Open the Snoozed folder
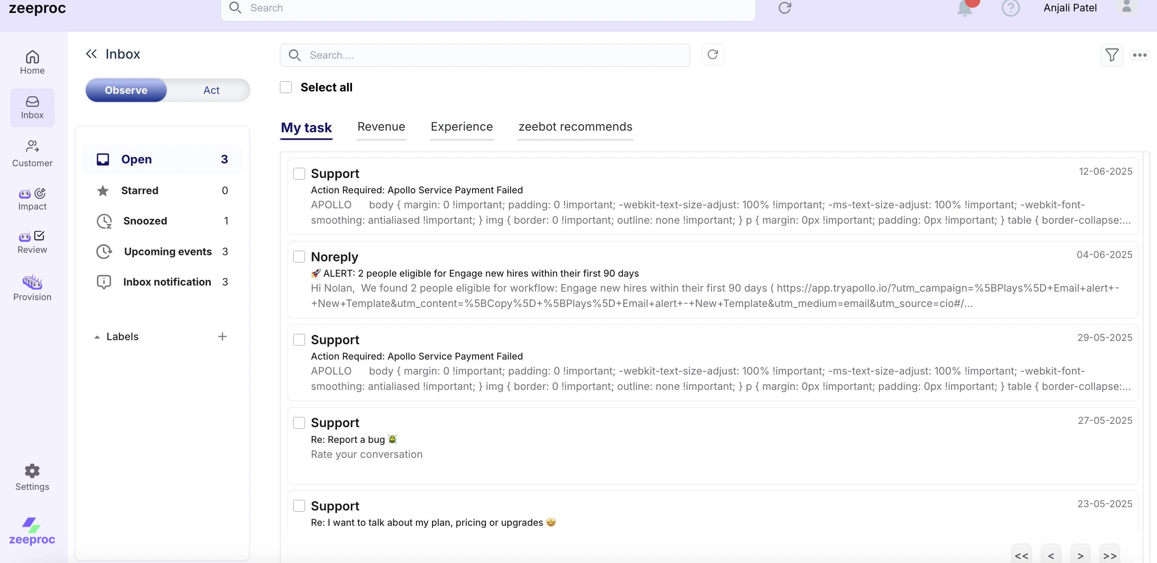Image resolution: width=1157 pixels, height=563 pixels. 145,221
